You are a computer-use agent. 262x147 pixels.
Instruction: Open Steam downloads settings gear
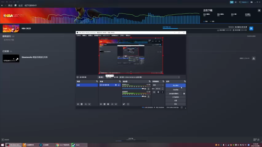point(259,10)
